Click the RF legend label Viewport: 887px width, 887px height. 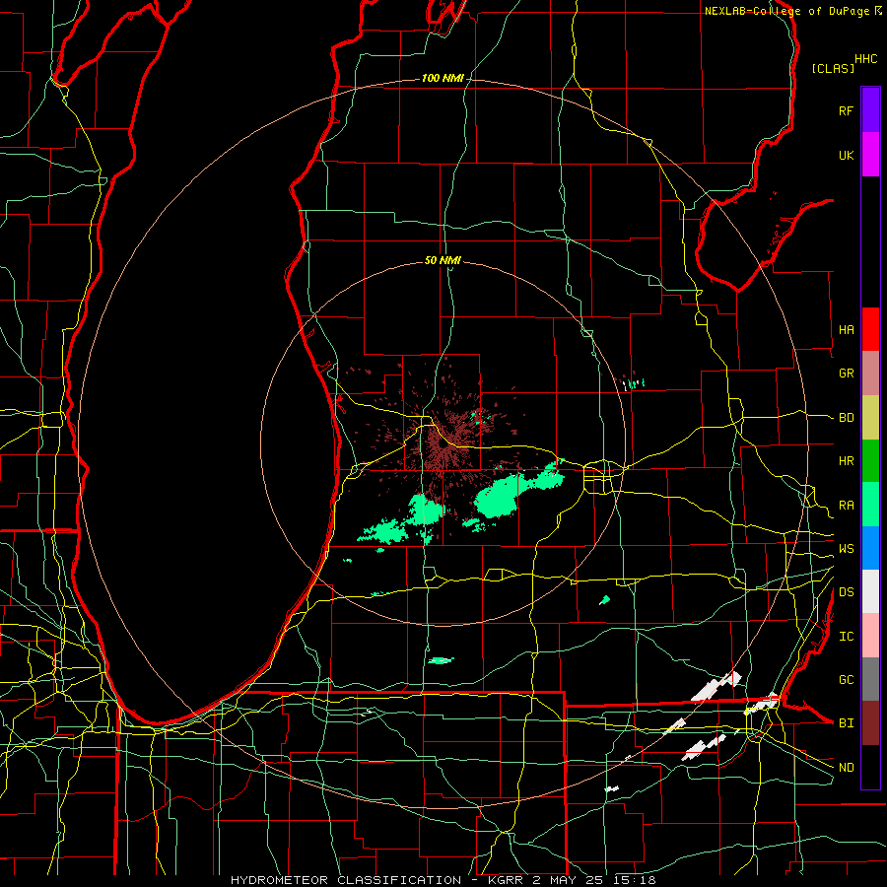tap(846, 110)
